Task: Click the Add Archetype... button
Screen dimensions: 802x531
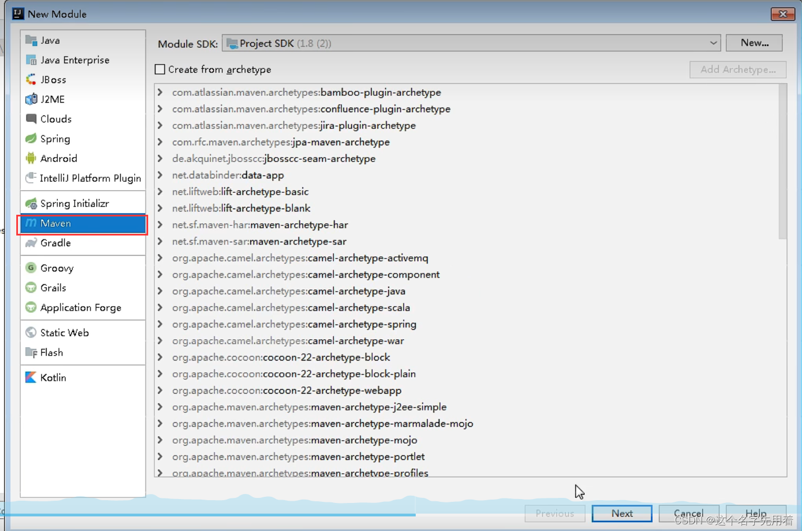Action: tap(738, 70)
